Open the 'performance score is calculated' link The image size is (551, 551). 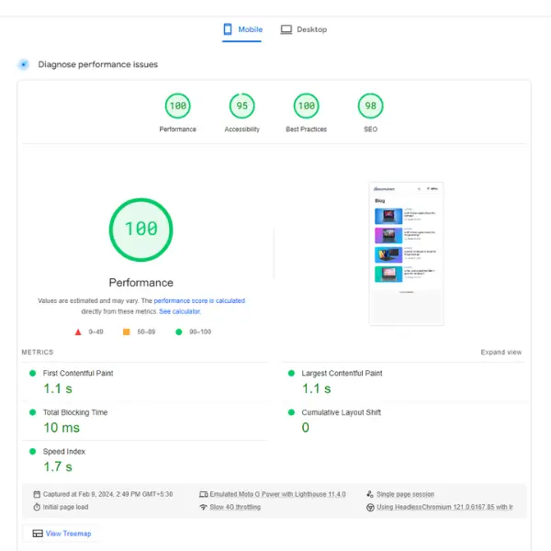click(199, 301)
